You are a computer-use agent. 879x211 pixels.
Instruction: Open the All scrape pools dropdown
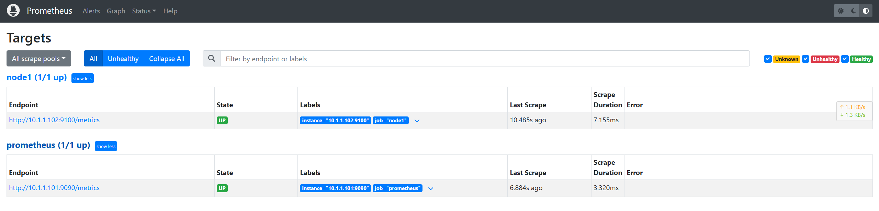click(39, 59)
